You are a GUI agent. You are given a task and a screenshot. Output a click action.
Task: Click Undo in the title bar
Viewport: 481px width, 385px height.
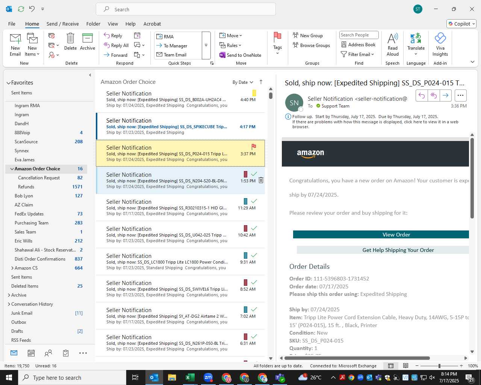coord(32,9)
